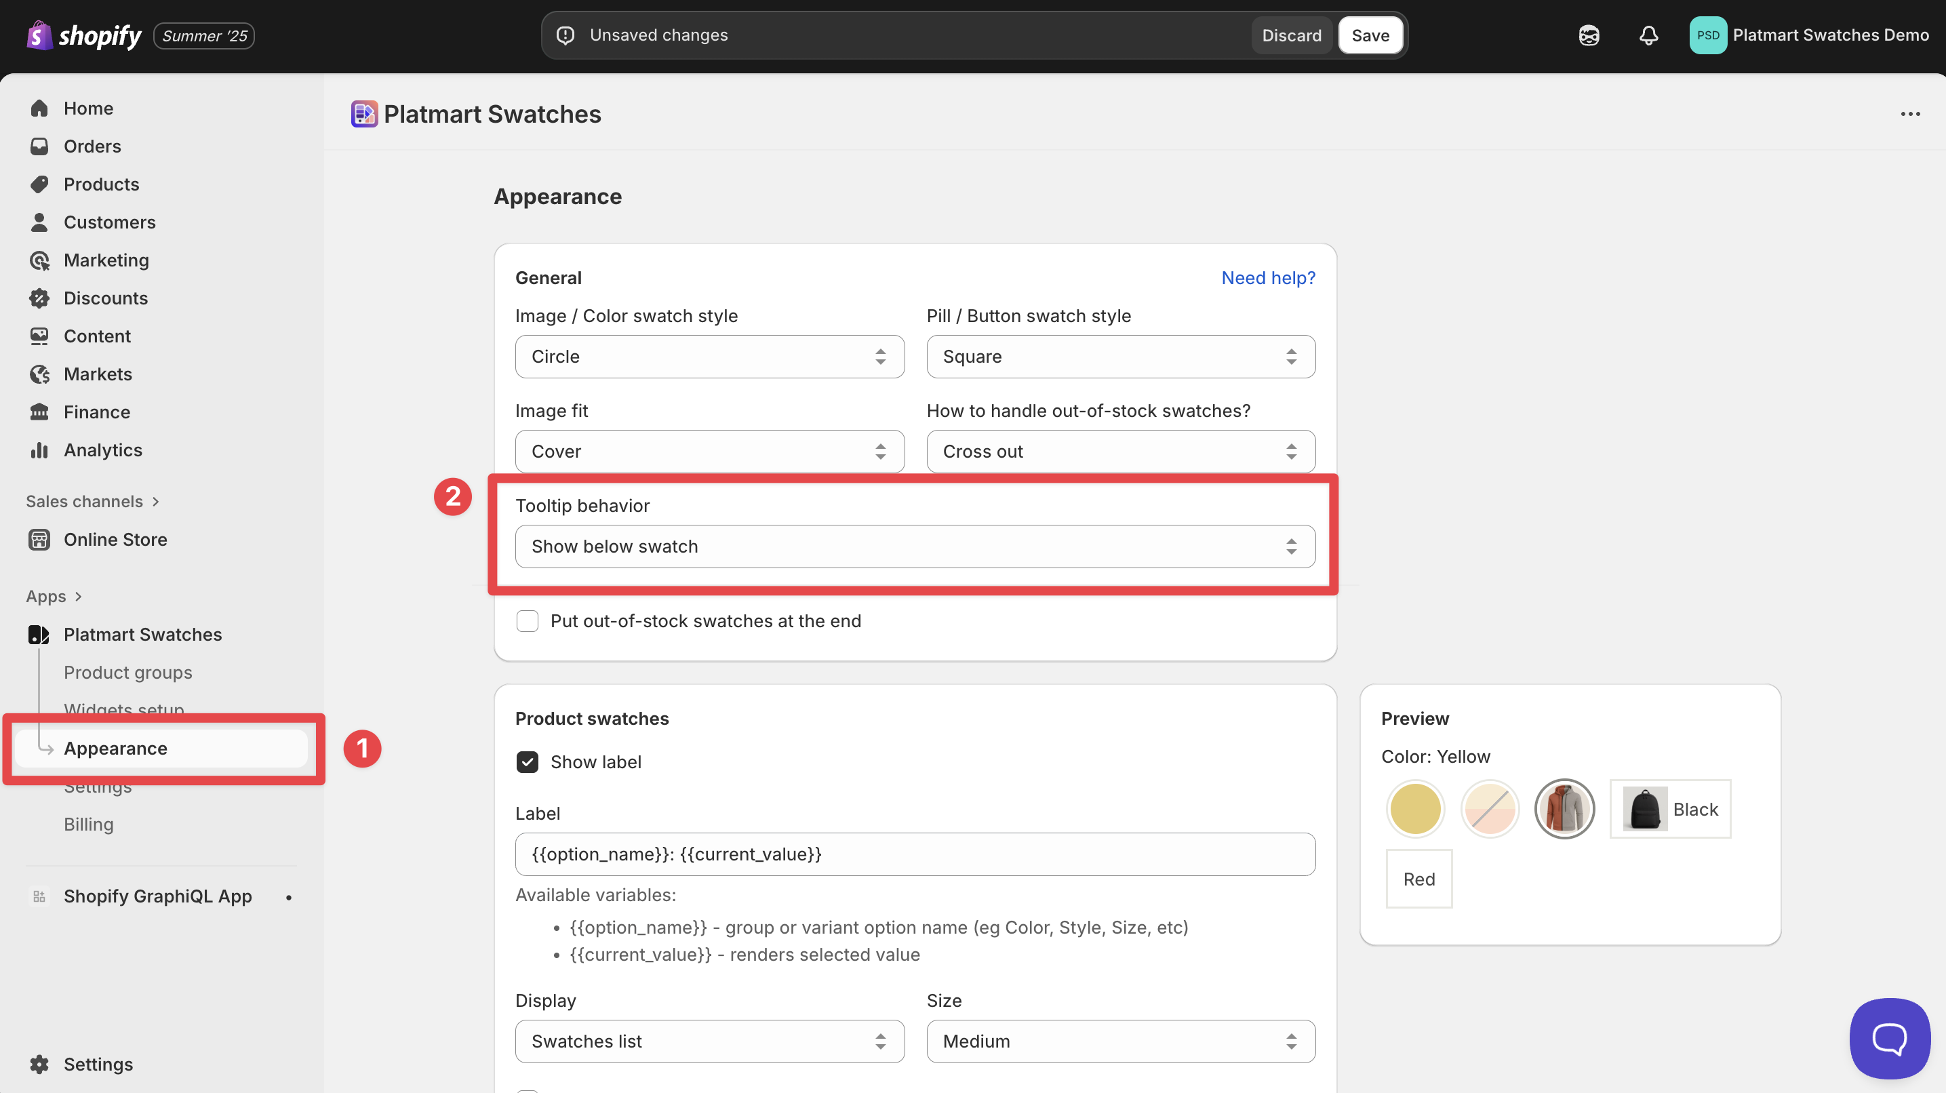Click the Discard button

[1291, 35]
